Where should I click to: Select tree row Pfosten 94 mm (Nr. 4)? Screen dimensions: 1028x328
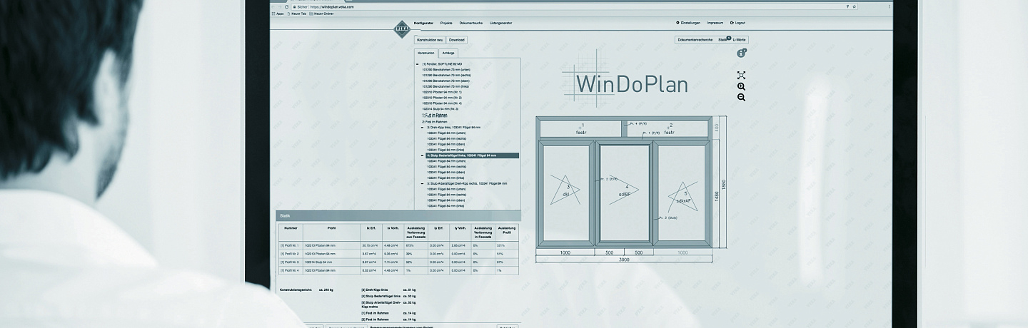click(x=442, y=103)
